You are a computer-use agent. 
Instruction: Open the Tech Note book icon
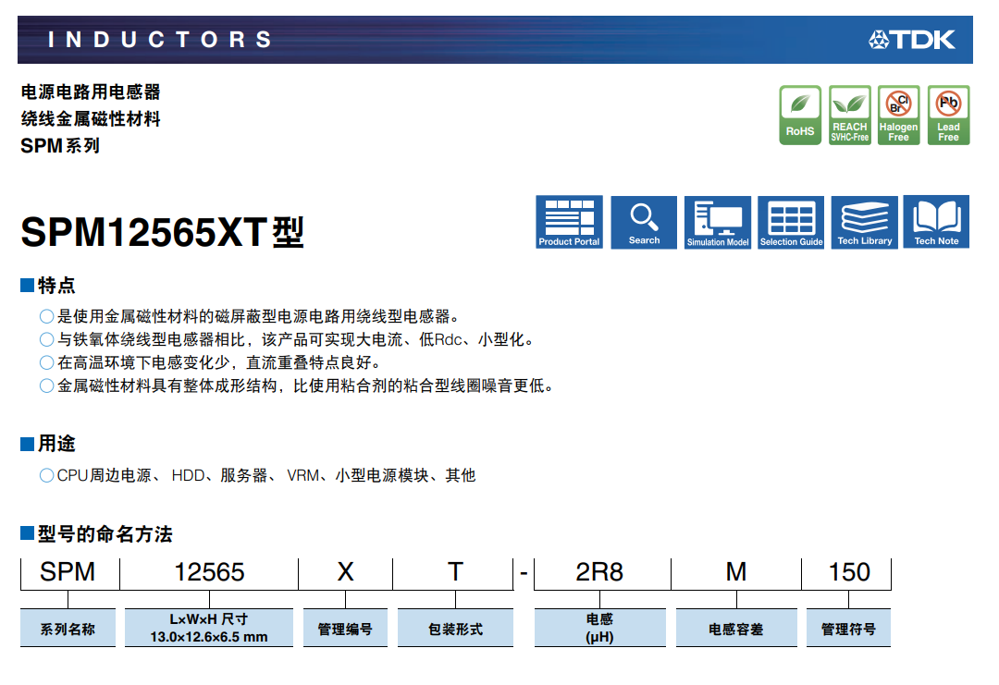coord(936,222)
